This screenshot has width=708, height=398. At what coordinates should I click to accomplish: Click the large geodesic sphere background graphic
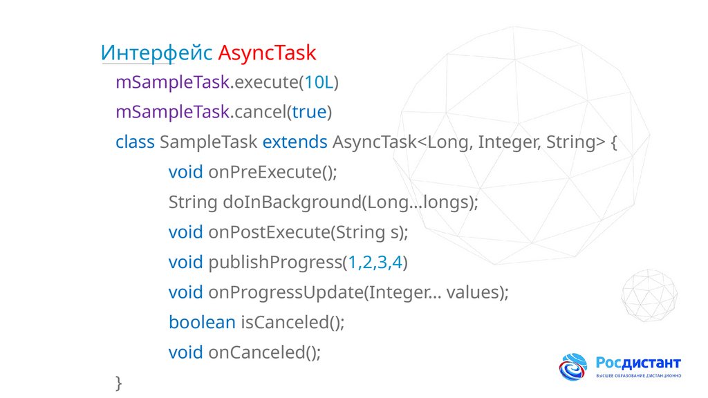[525, 145]
